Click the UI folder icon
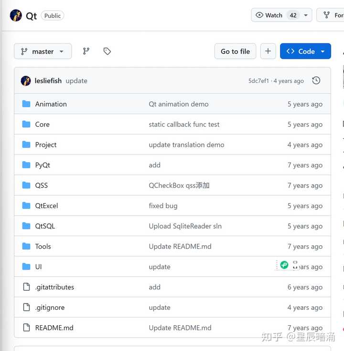 point(26,267)
